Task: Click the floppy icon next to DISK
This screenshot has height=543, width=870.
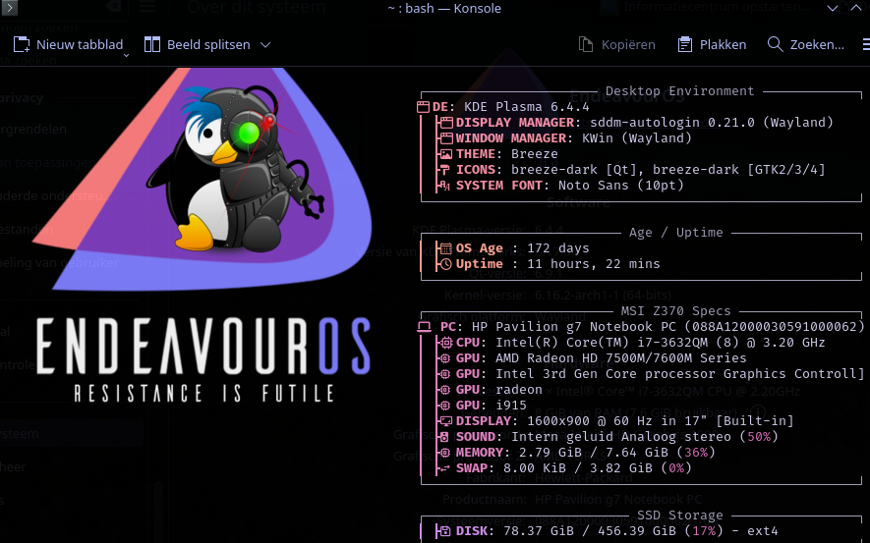Action: coord(446,531)
